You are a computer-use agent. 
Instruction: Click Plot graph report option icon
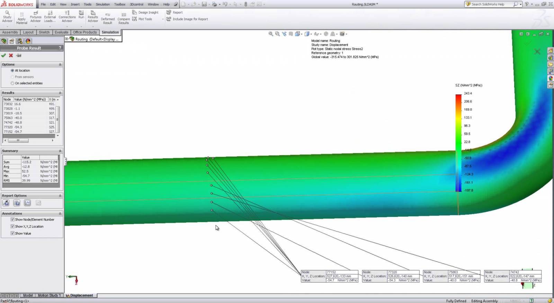pos(27,203)
